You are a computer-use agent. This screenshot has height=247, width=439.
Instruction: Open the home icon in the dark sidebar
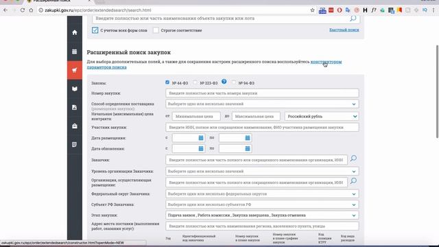tap(75, 32)
